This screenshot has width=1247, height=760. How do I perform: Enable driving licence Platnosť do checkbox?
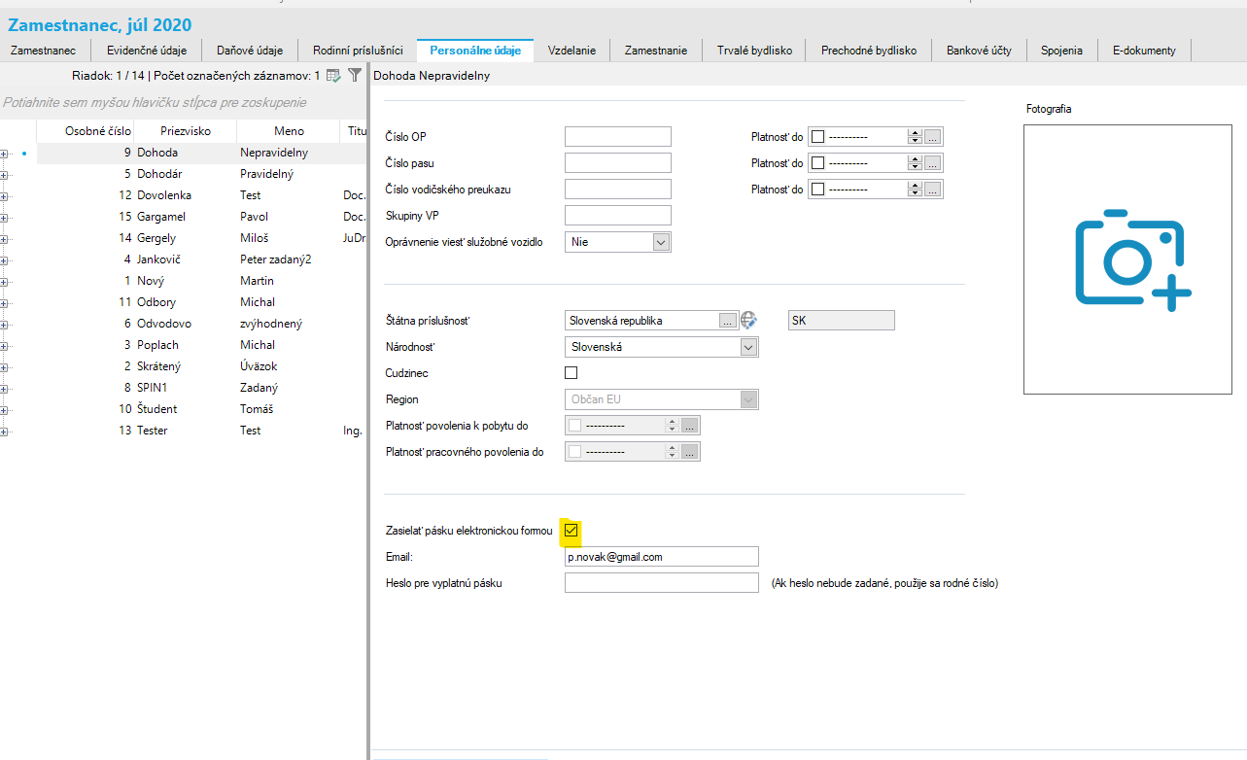click(x=817, y=190)
